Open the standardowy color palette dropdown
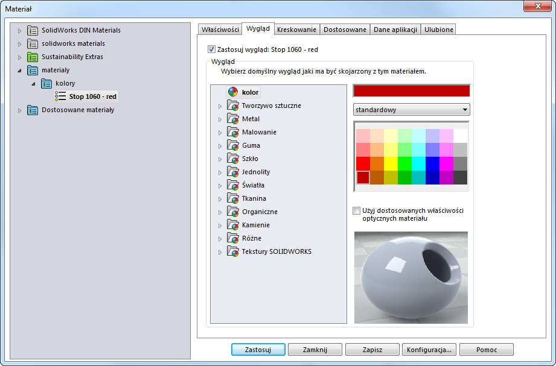 [411, 110]
